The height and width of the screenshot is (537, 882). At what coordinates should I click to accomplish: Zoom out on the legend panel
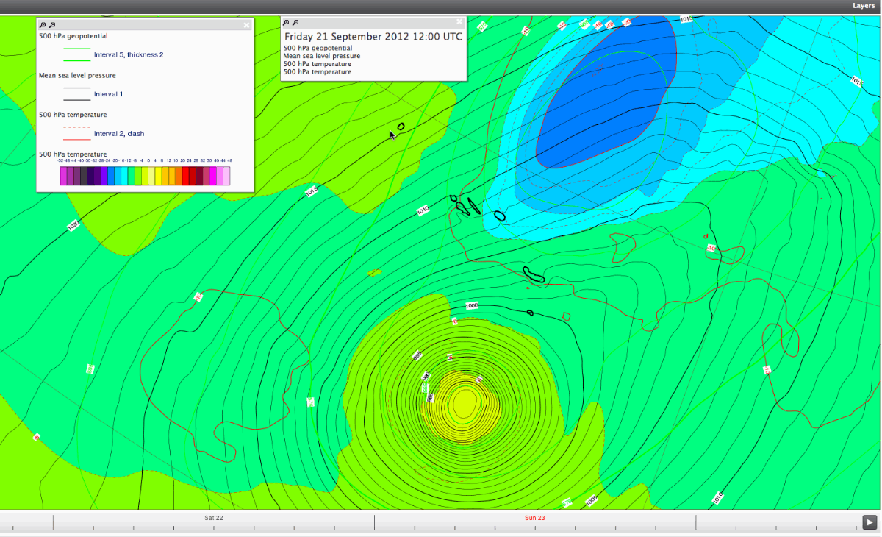[x=52, y=25]
